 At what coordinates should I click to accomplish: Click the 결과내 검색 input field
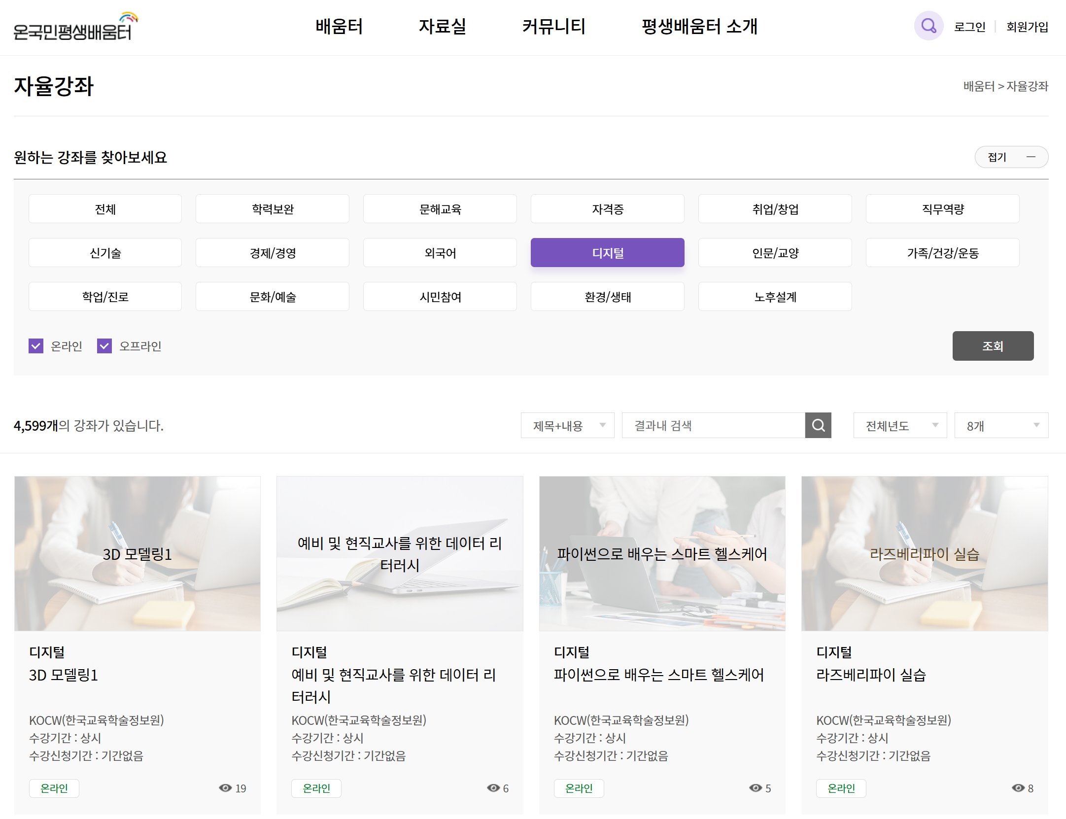[x=712, y=425]
